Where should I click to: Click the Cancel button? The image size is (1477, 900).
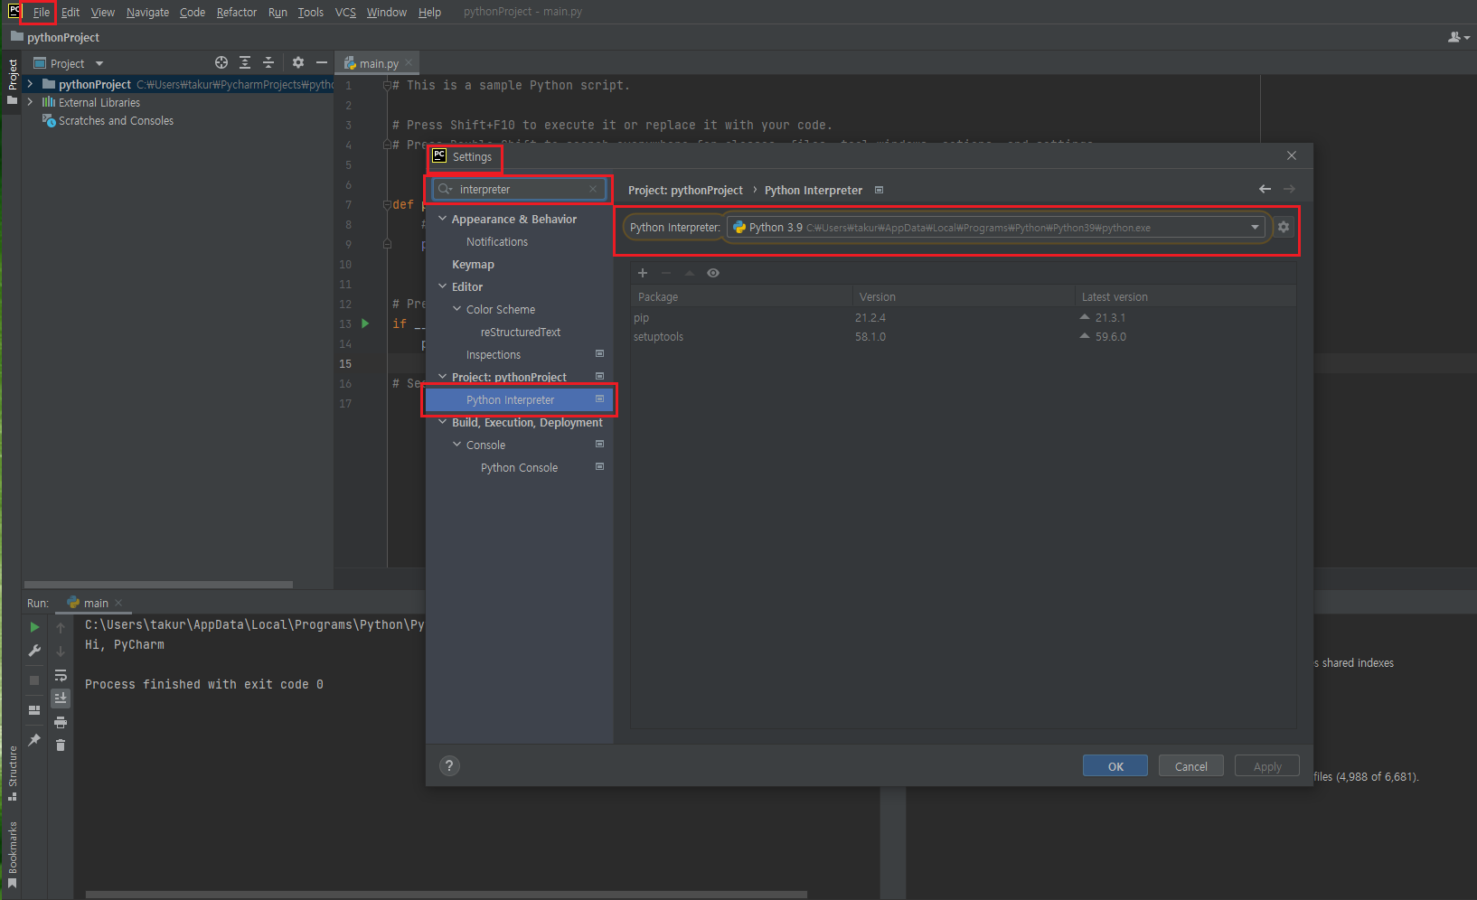(x=1190, y=765)
